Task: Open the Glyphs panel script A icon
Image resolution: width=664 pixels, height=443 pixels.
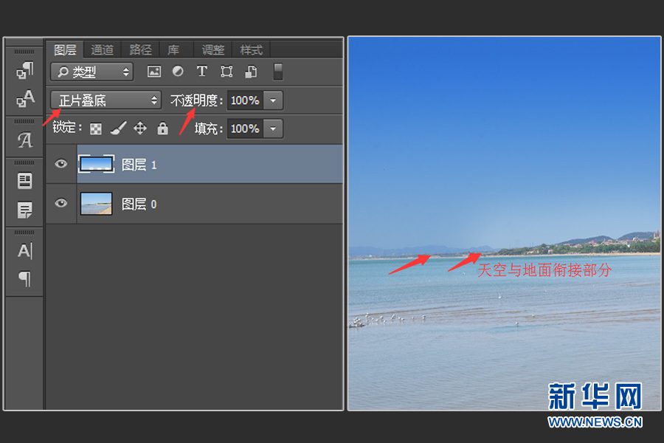Action: 24,140
